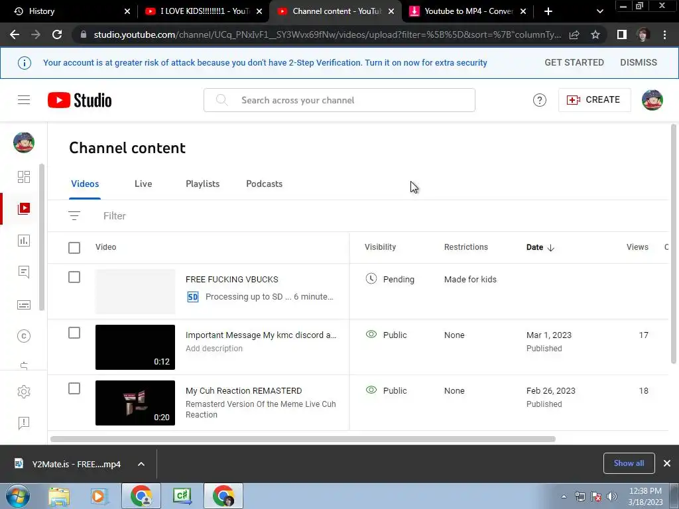Check the FREE FUCKING VBUCKS video checkbox
The width and height of the screenshot is (679, 509).
pyautogui.click(x=74, y=277)
